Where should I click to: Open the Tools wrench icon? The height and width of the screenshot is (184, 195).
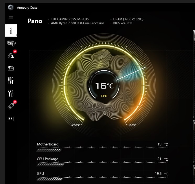[11, 93]
